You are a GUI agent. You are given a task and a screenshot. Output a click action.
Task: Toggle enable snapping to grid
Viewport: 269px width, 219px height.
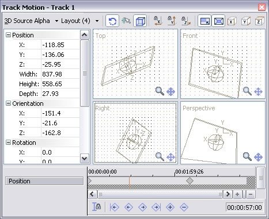(126, 21)
